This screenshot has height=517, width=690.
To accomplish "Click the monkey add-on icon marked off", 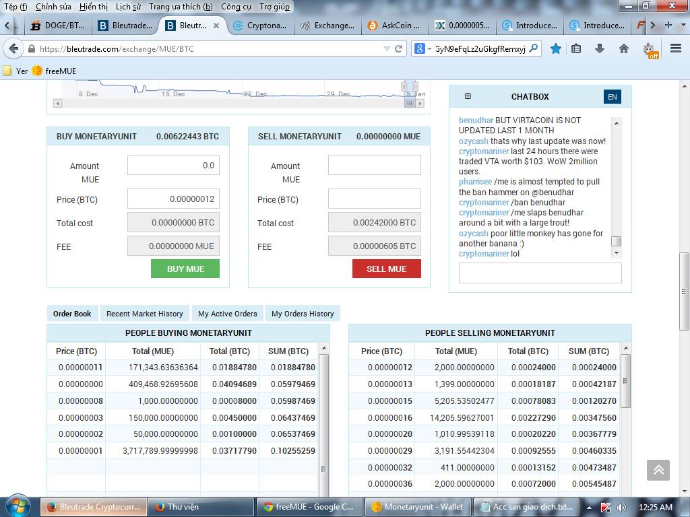I will (x=650, y=49).
